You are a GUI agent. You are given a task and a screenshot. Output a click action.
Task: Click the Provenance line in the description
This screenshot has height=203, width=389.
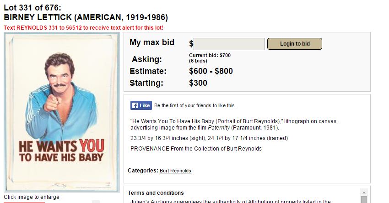(196, 148)
